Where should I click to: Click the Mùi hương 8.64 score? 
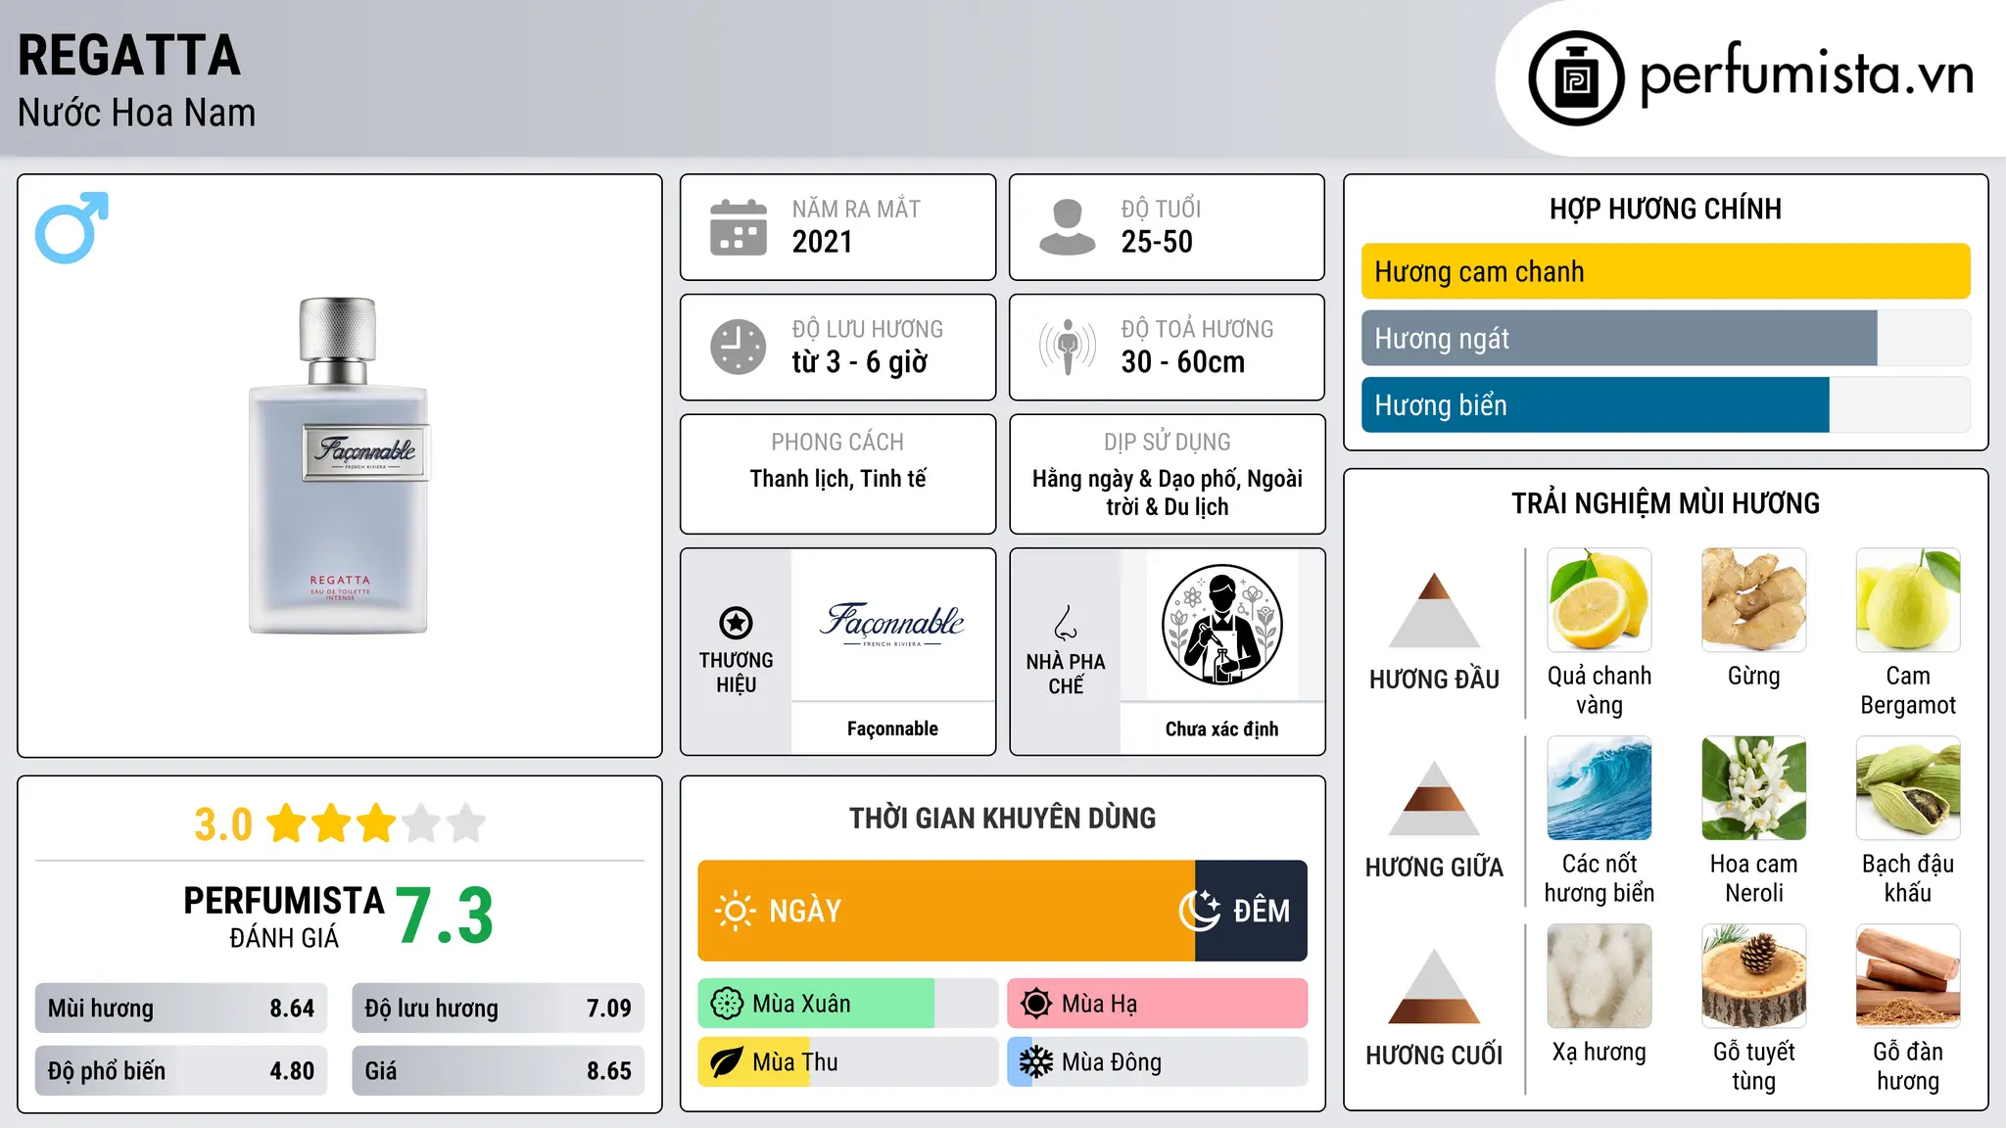click(181, 1008)
